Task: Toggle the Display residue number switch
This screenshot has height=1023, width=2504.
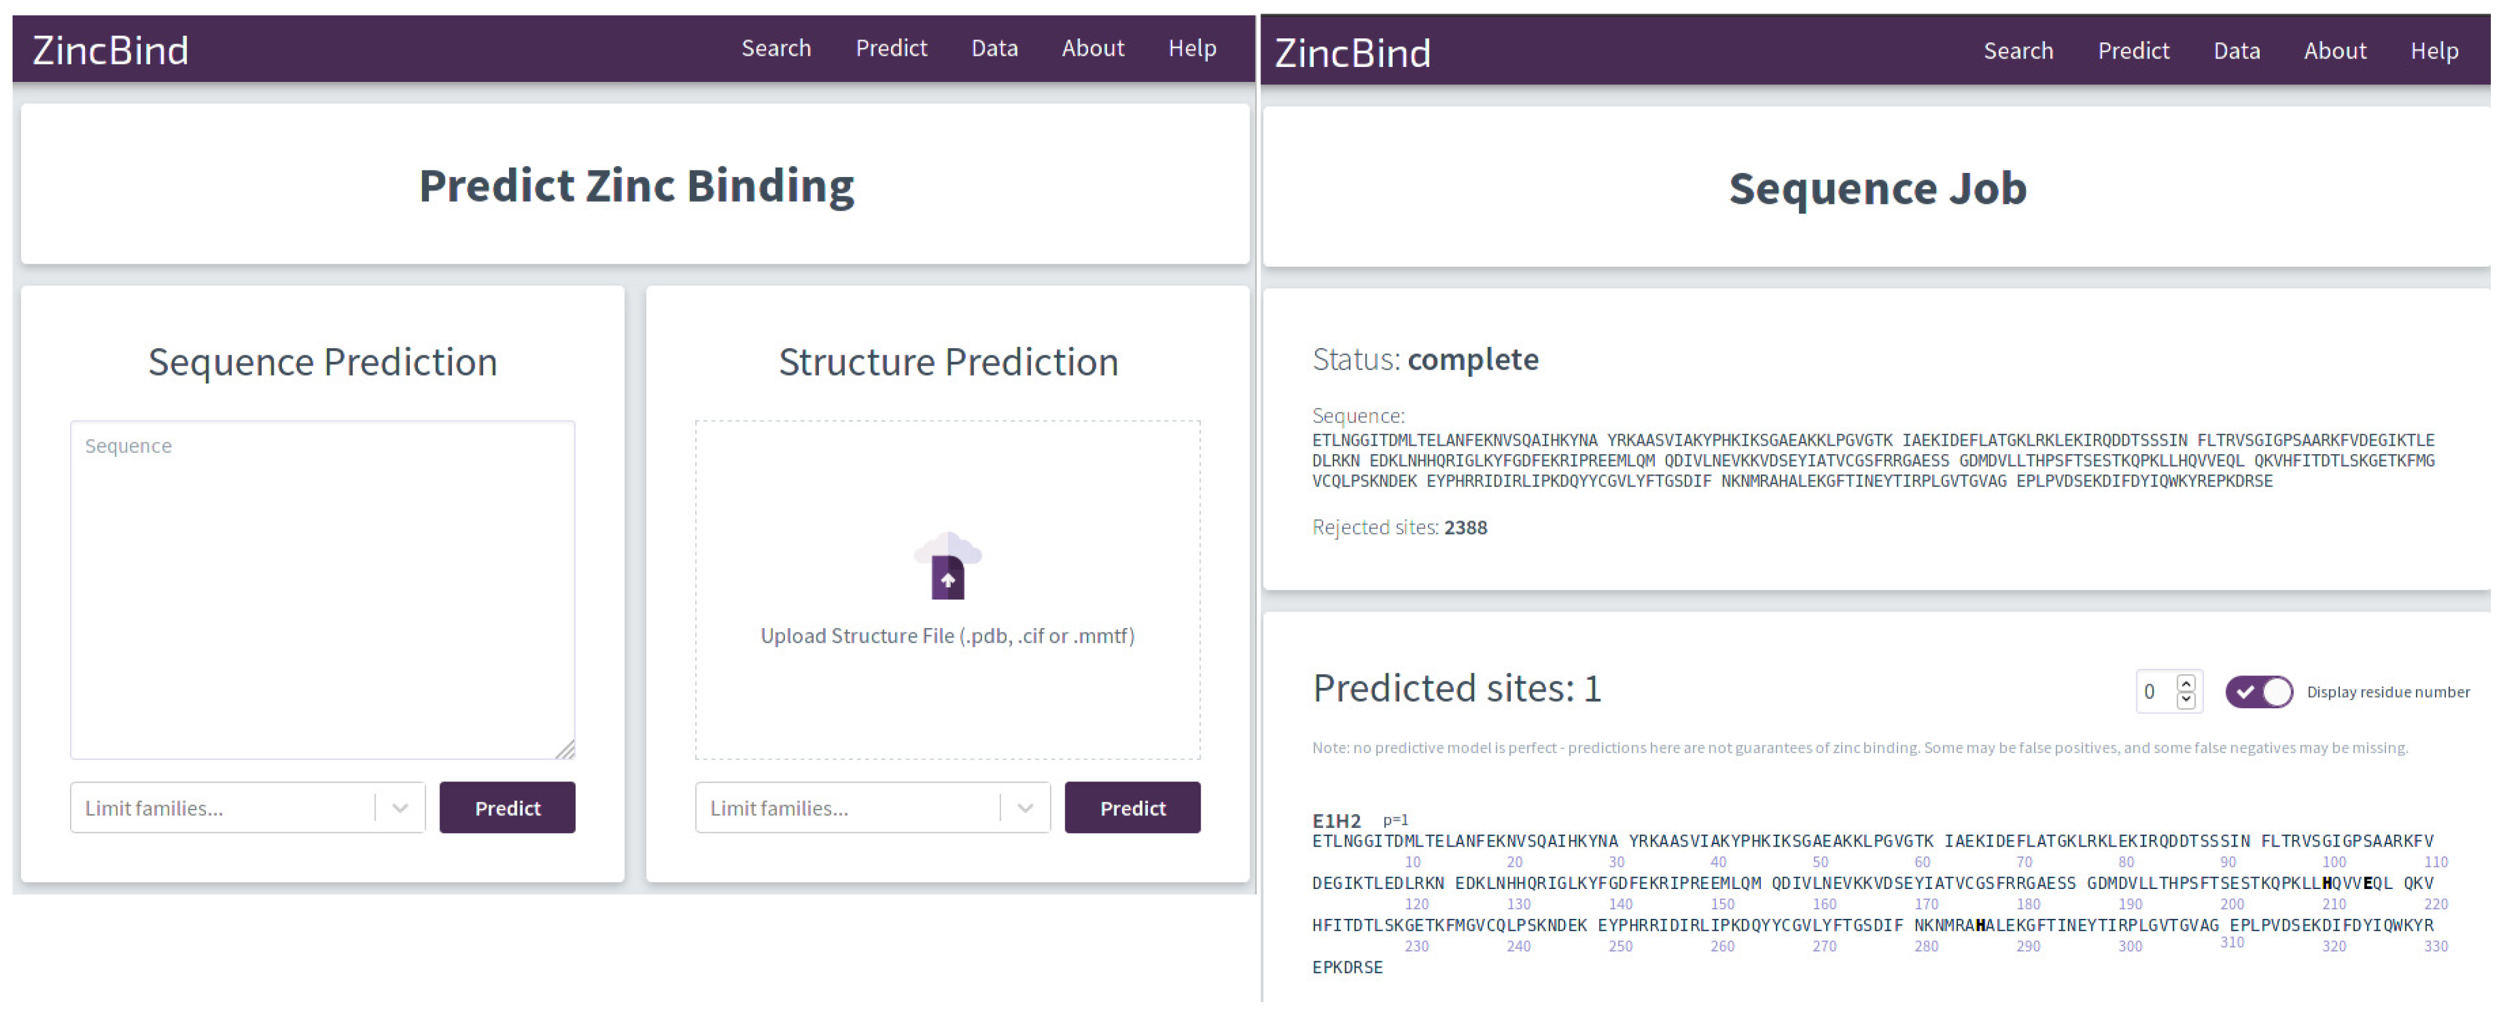Action: click(x=2258, y=692)
